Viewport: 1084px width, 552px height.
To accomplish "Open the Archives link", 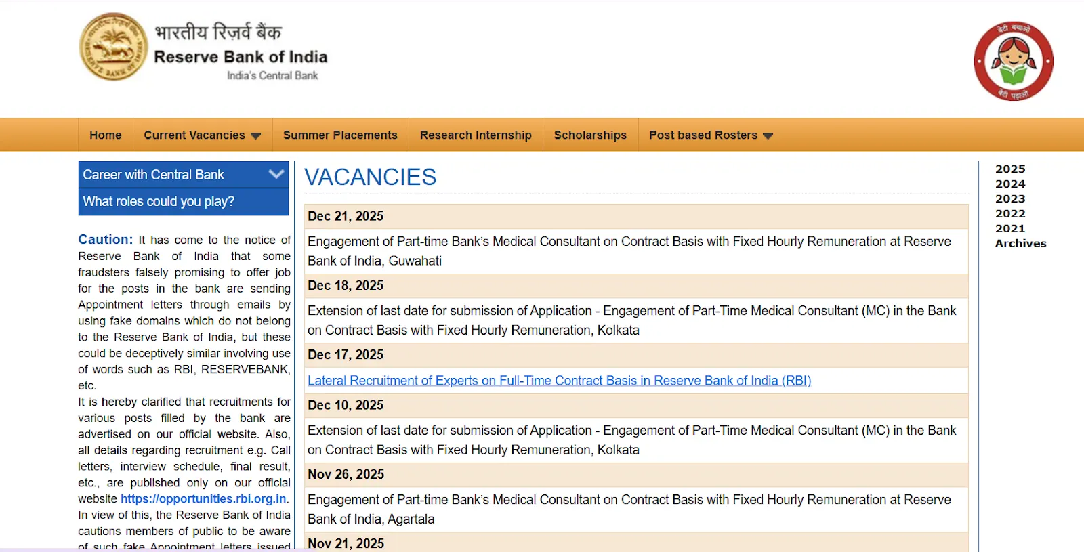I will tap(1020, 243).
